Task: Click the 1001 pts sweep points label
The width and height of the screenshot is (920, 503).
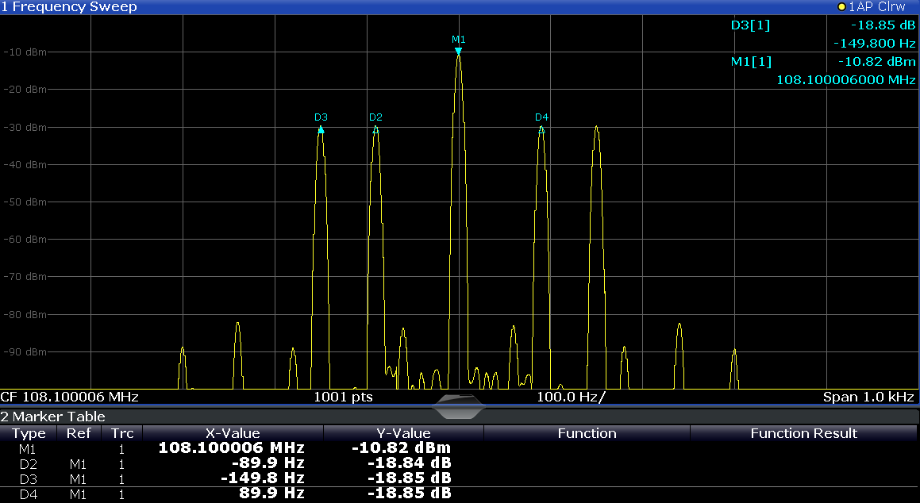Action: tap(343, 397)
